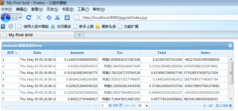The image size is (238, 111).
Task: Click Notes cell 2687508937746907794
Action: point(205,79)
